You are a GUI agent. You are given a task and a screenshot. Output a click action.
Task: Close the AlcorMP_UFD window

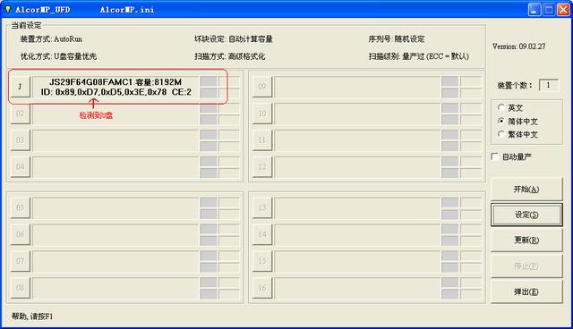click(x=563, y=10)
